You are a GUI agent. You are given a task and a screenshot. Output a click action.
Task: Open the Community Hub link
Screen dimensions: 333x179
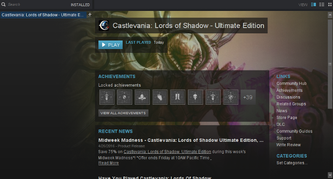coord(291,83)
